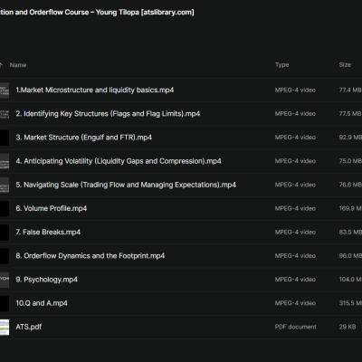Select thumbnail of Orderflow Dynamics video
Viewport: 362px width, 362px height.
[x=5, y=256]
